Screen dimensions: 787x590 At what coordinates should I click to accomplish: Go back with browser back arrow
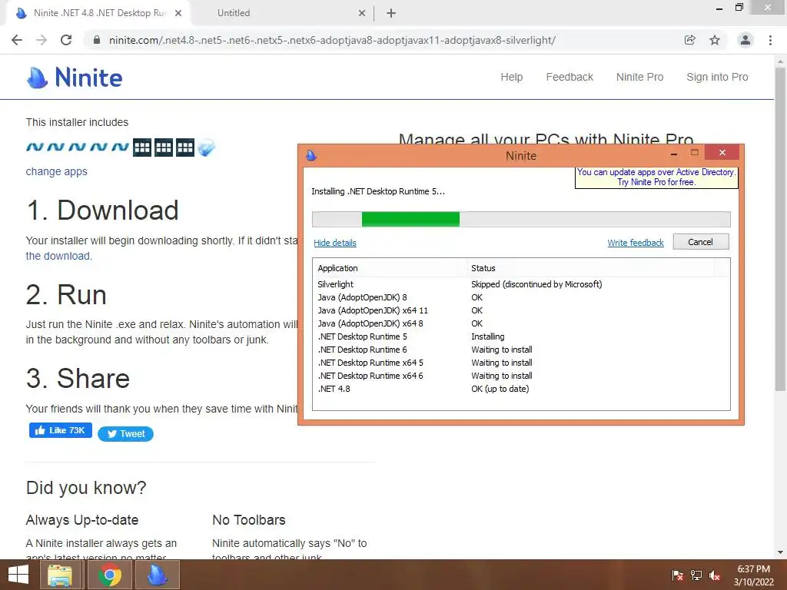click(x=17, y=40)
